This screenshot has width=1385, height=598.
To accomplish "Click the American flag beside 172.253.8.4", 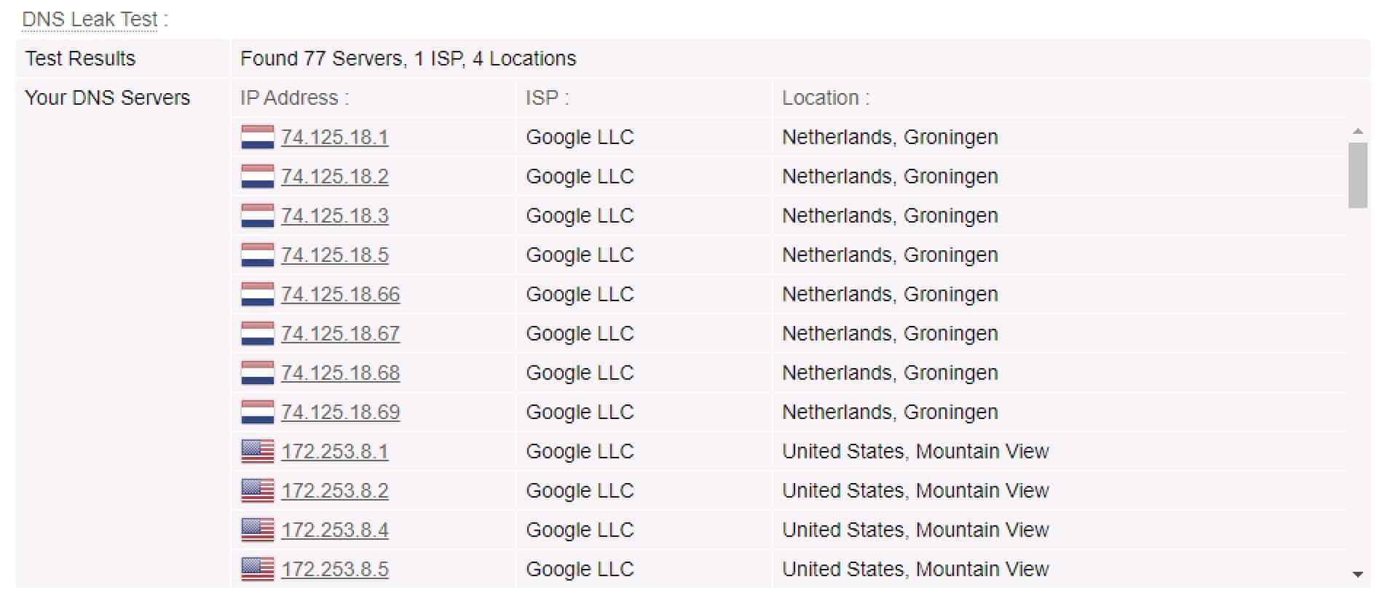I will point(258,530).
